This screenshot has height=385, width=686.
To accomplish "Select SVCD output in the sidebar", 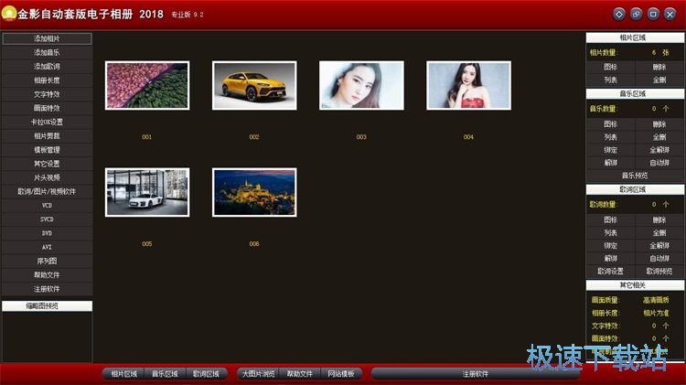I will coord(47,219).
